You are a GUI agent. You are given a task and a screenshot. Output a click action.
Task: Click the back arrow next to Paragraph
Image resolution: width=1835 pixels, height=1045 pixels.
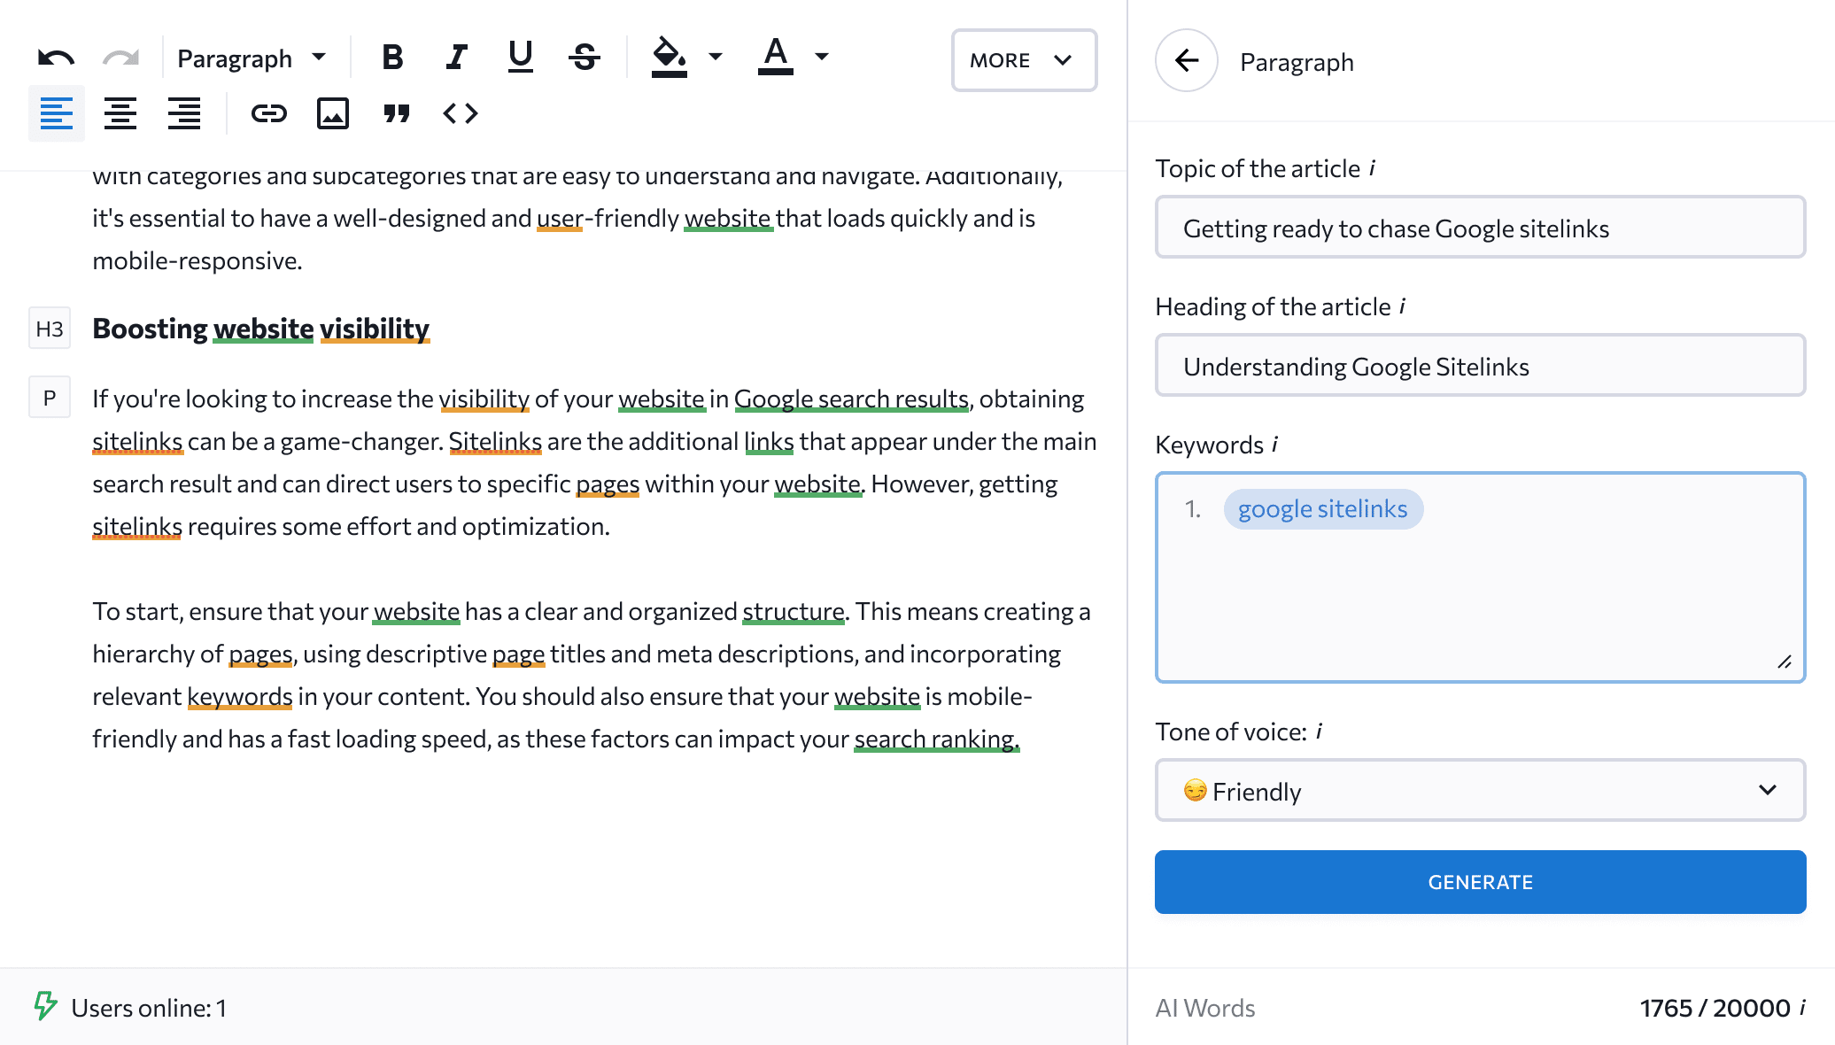coord(1186,60)
